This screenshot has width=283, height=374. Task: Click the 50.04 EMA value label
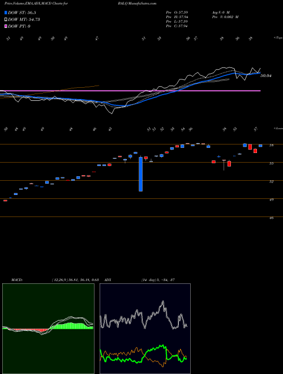[266, 75]
